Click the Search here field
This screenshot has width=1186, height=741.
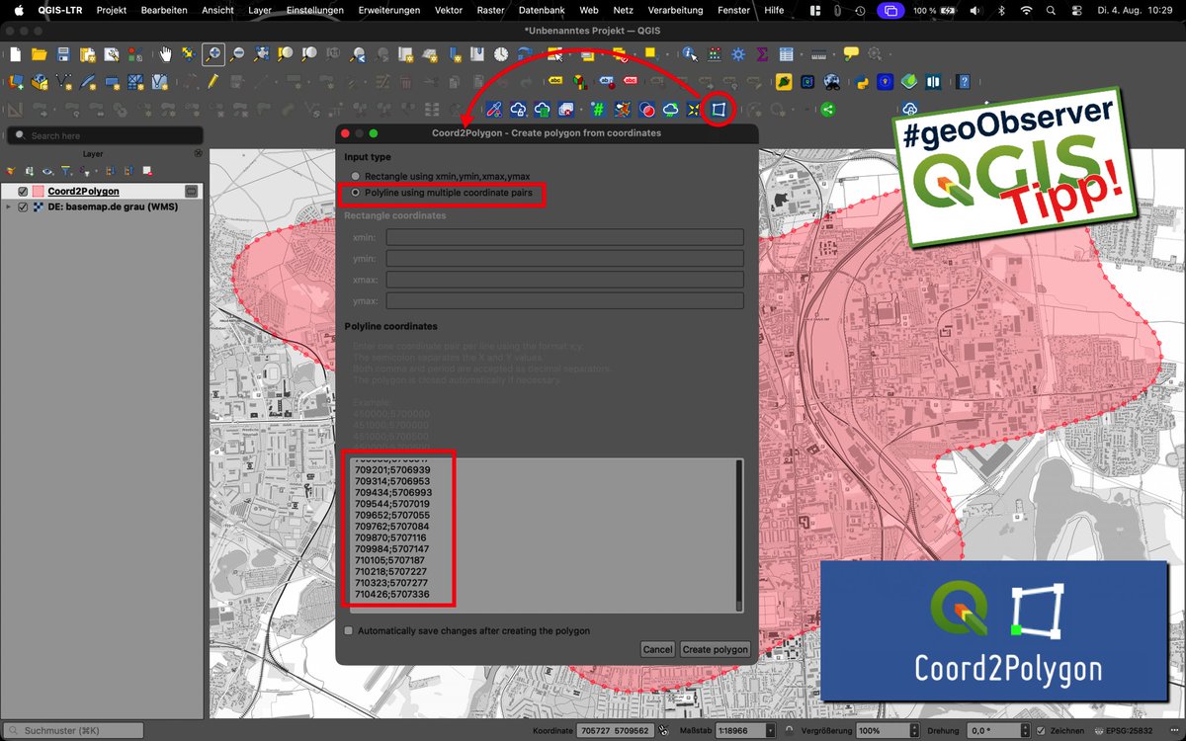click(103, 135)
